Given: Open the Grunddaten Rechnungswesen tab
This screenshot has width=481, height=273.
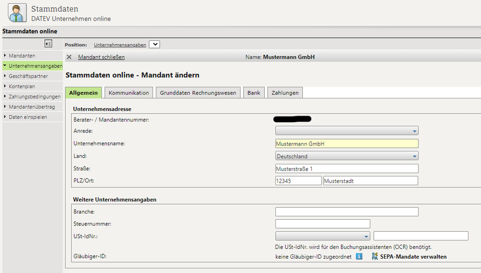Looking at the screenshot, I should 198,93.
